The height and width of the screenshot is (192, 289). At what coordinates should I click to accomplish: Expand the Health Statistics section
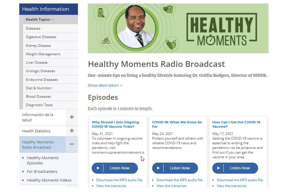point(72,131)
